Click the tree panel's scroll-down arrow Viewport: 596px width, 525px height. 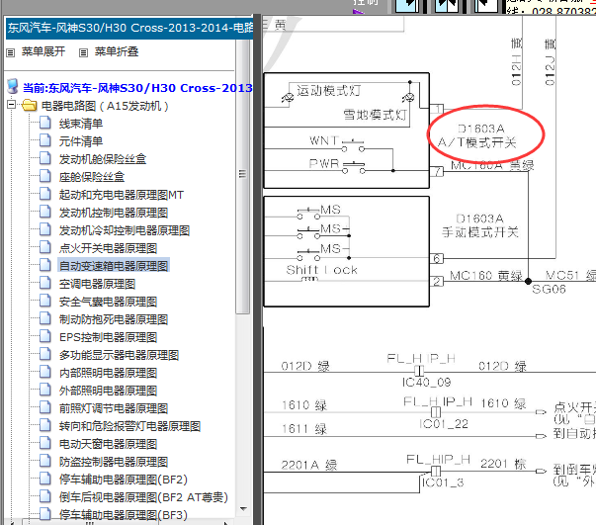click(243, 509)
